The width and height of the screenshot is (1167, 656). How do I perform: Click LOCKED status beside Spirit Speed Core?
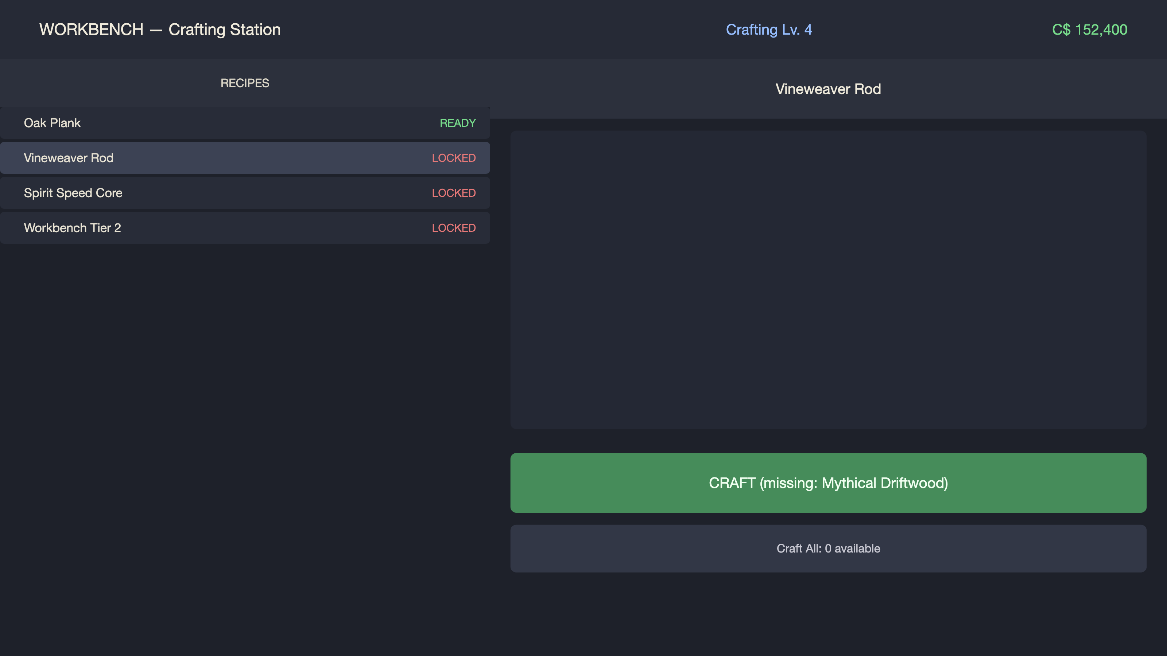point(453,193)
